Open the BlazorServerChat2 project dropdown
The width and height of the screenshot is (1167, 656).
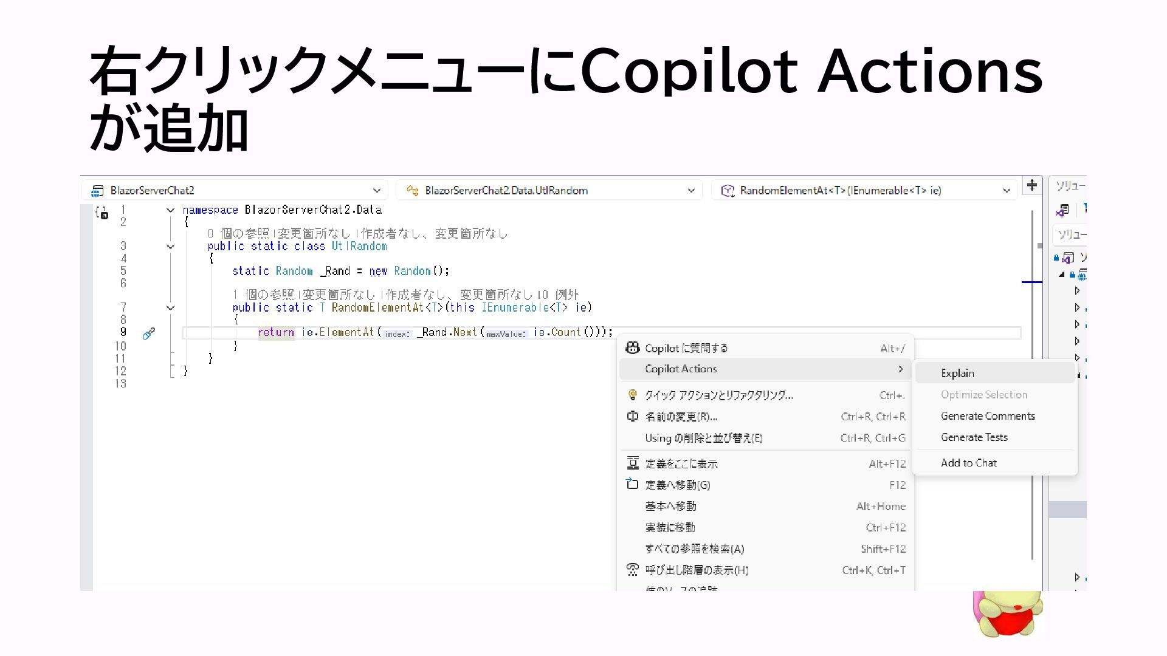(x=235, y=190)
